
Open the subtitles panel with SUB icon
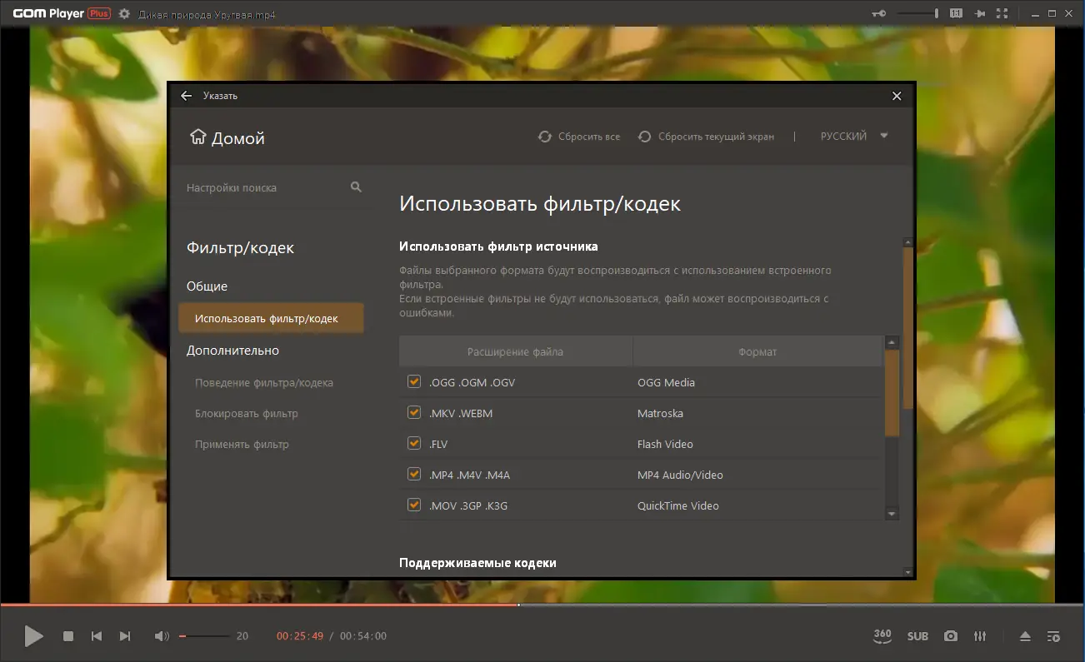tap(917, 635)
